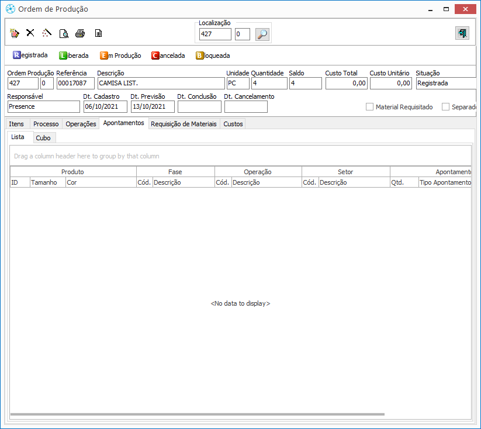Set status to Em Produção

120,56
